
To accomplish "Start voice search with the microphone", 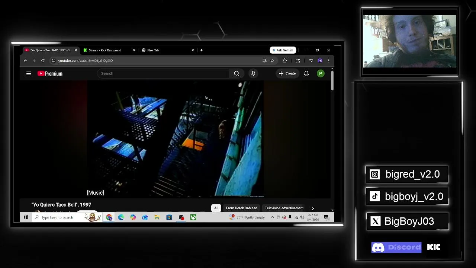I will 253,73.
